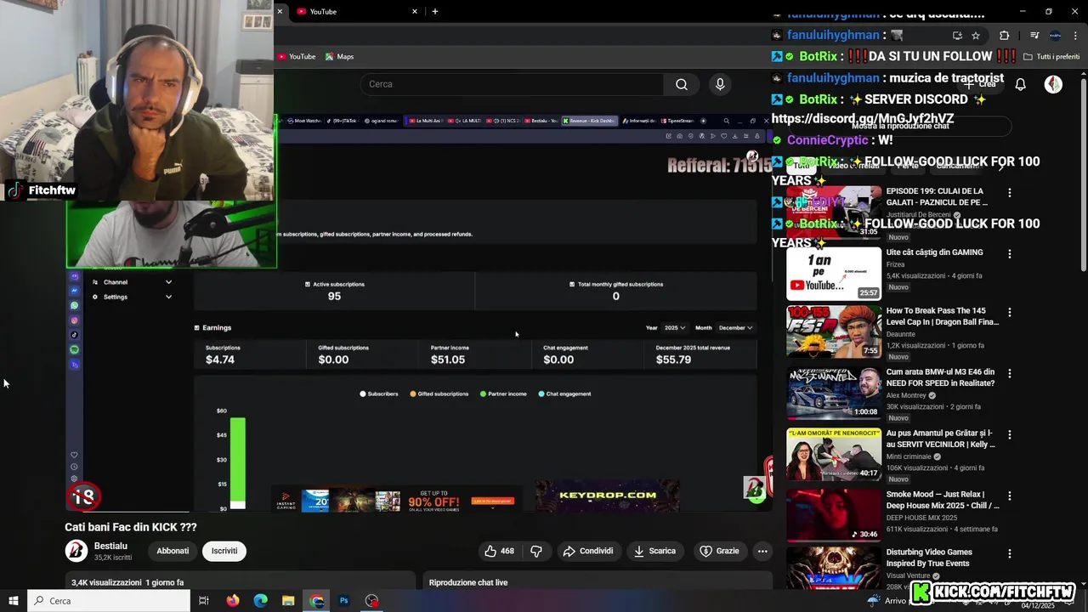Open EPISODE 199 CULAI DE LA GALATI thumbnail
Viewport: 1088px width, 612px height.
coord(834,212)
